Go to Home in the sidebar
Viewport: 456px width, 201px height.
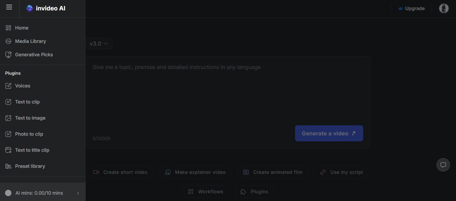[22, 28]
